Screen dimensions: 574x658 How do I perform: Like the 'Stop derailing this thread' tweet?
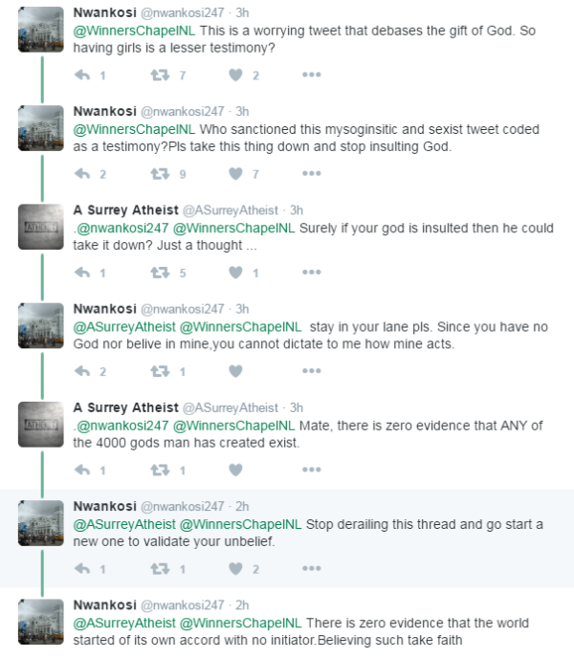pos(234,569)
